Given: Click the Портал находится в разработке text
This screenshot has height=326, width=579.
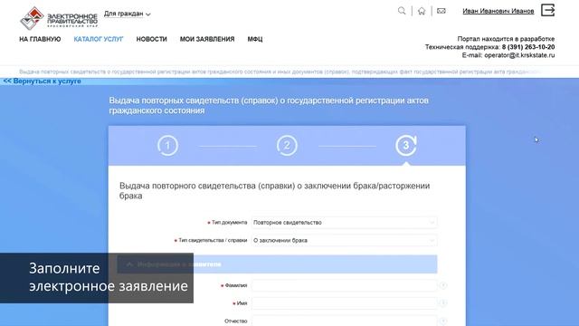Looking at the screenshot, I should (506, 39).
